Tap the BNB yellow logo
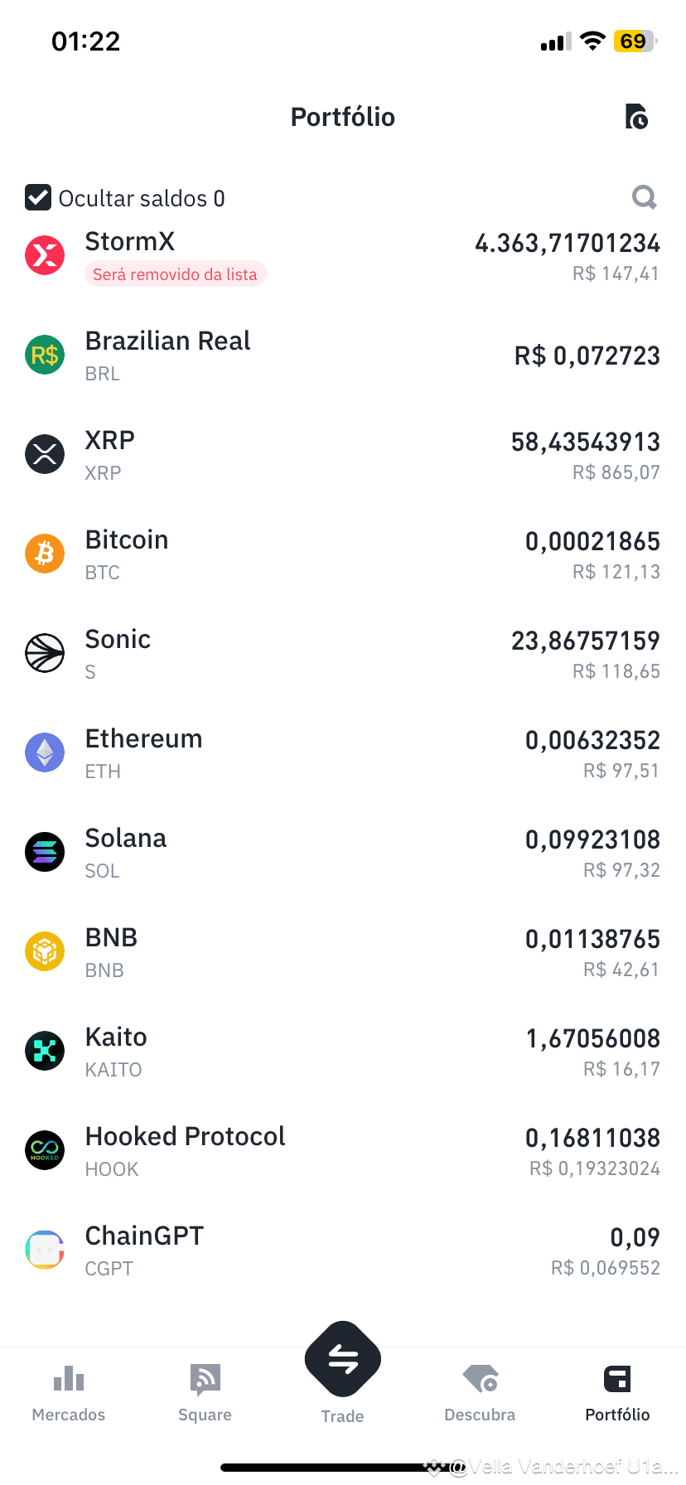The width and height of the screenshot is (686, 1485). (x=45, y=951)
